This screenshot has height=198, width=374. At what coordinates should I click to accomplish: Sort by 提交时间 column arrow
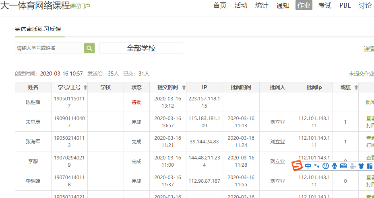[184, 88]
